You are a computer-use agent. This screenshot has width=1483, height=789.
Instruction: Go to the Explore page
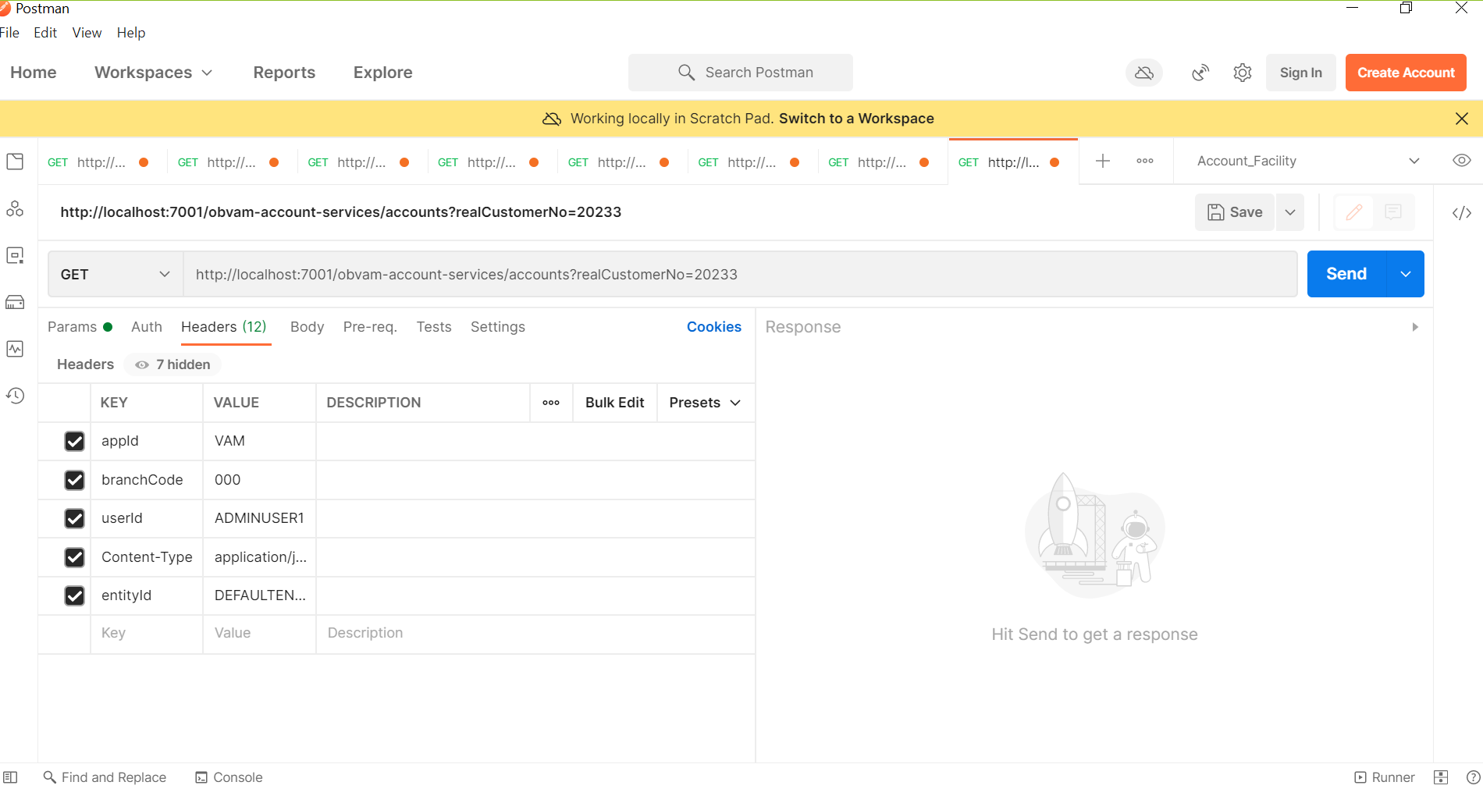383,73
